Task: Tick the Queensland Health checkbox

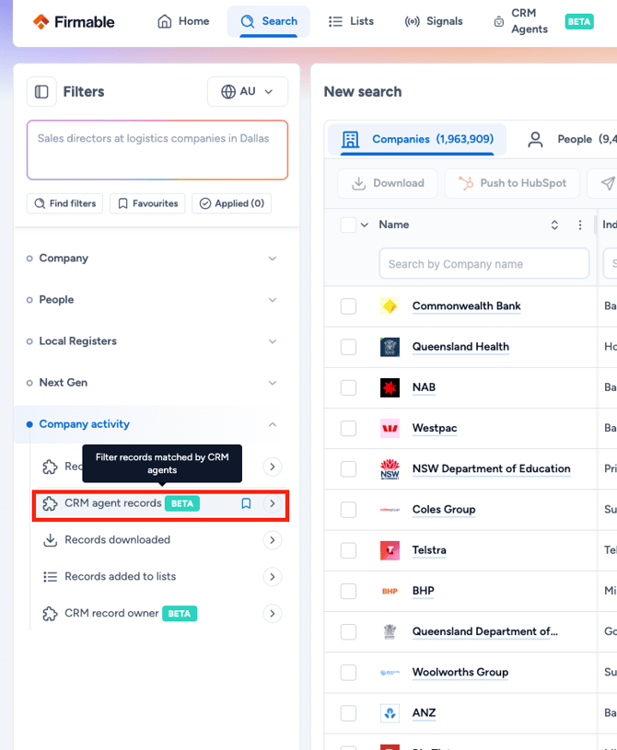Action: [x=348, y=347]
